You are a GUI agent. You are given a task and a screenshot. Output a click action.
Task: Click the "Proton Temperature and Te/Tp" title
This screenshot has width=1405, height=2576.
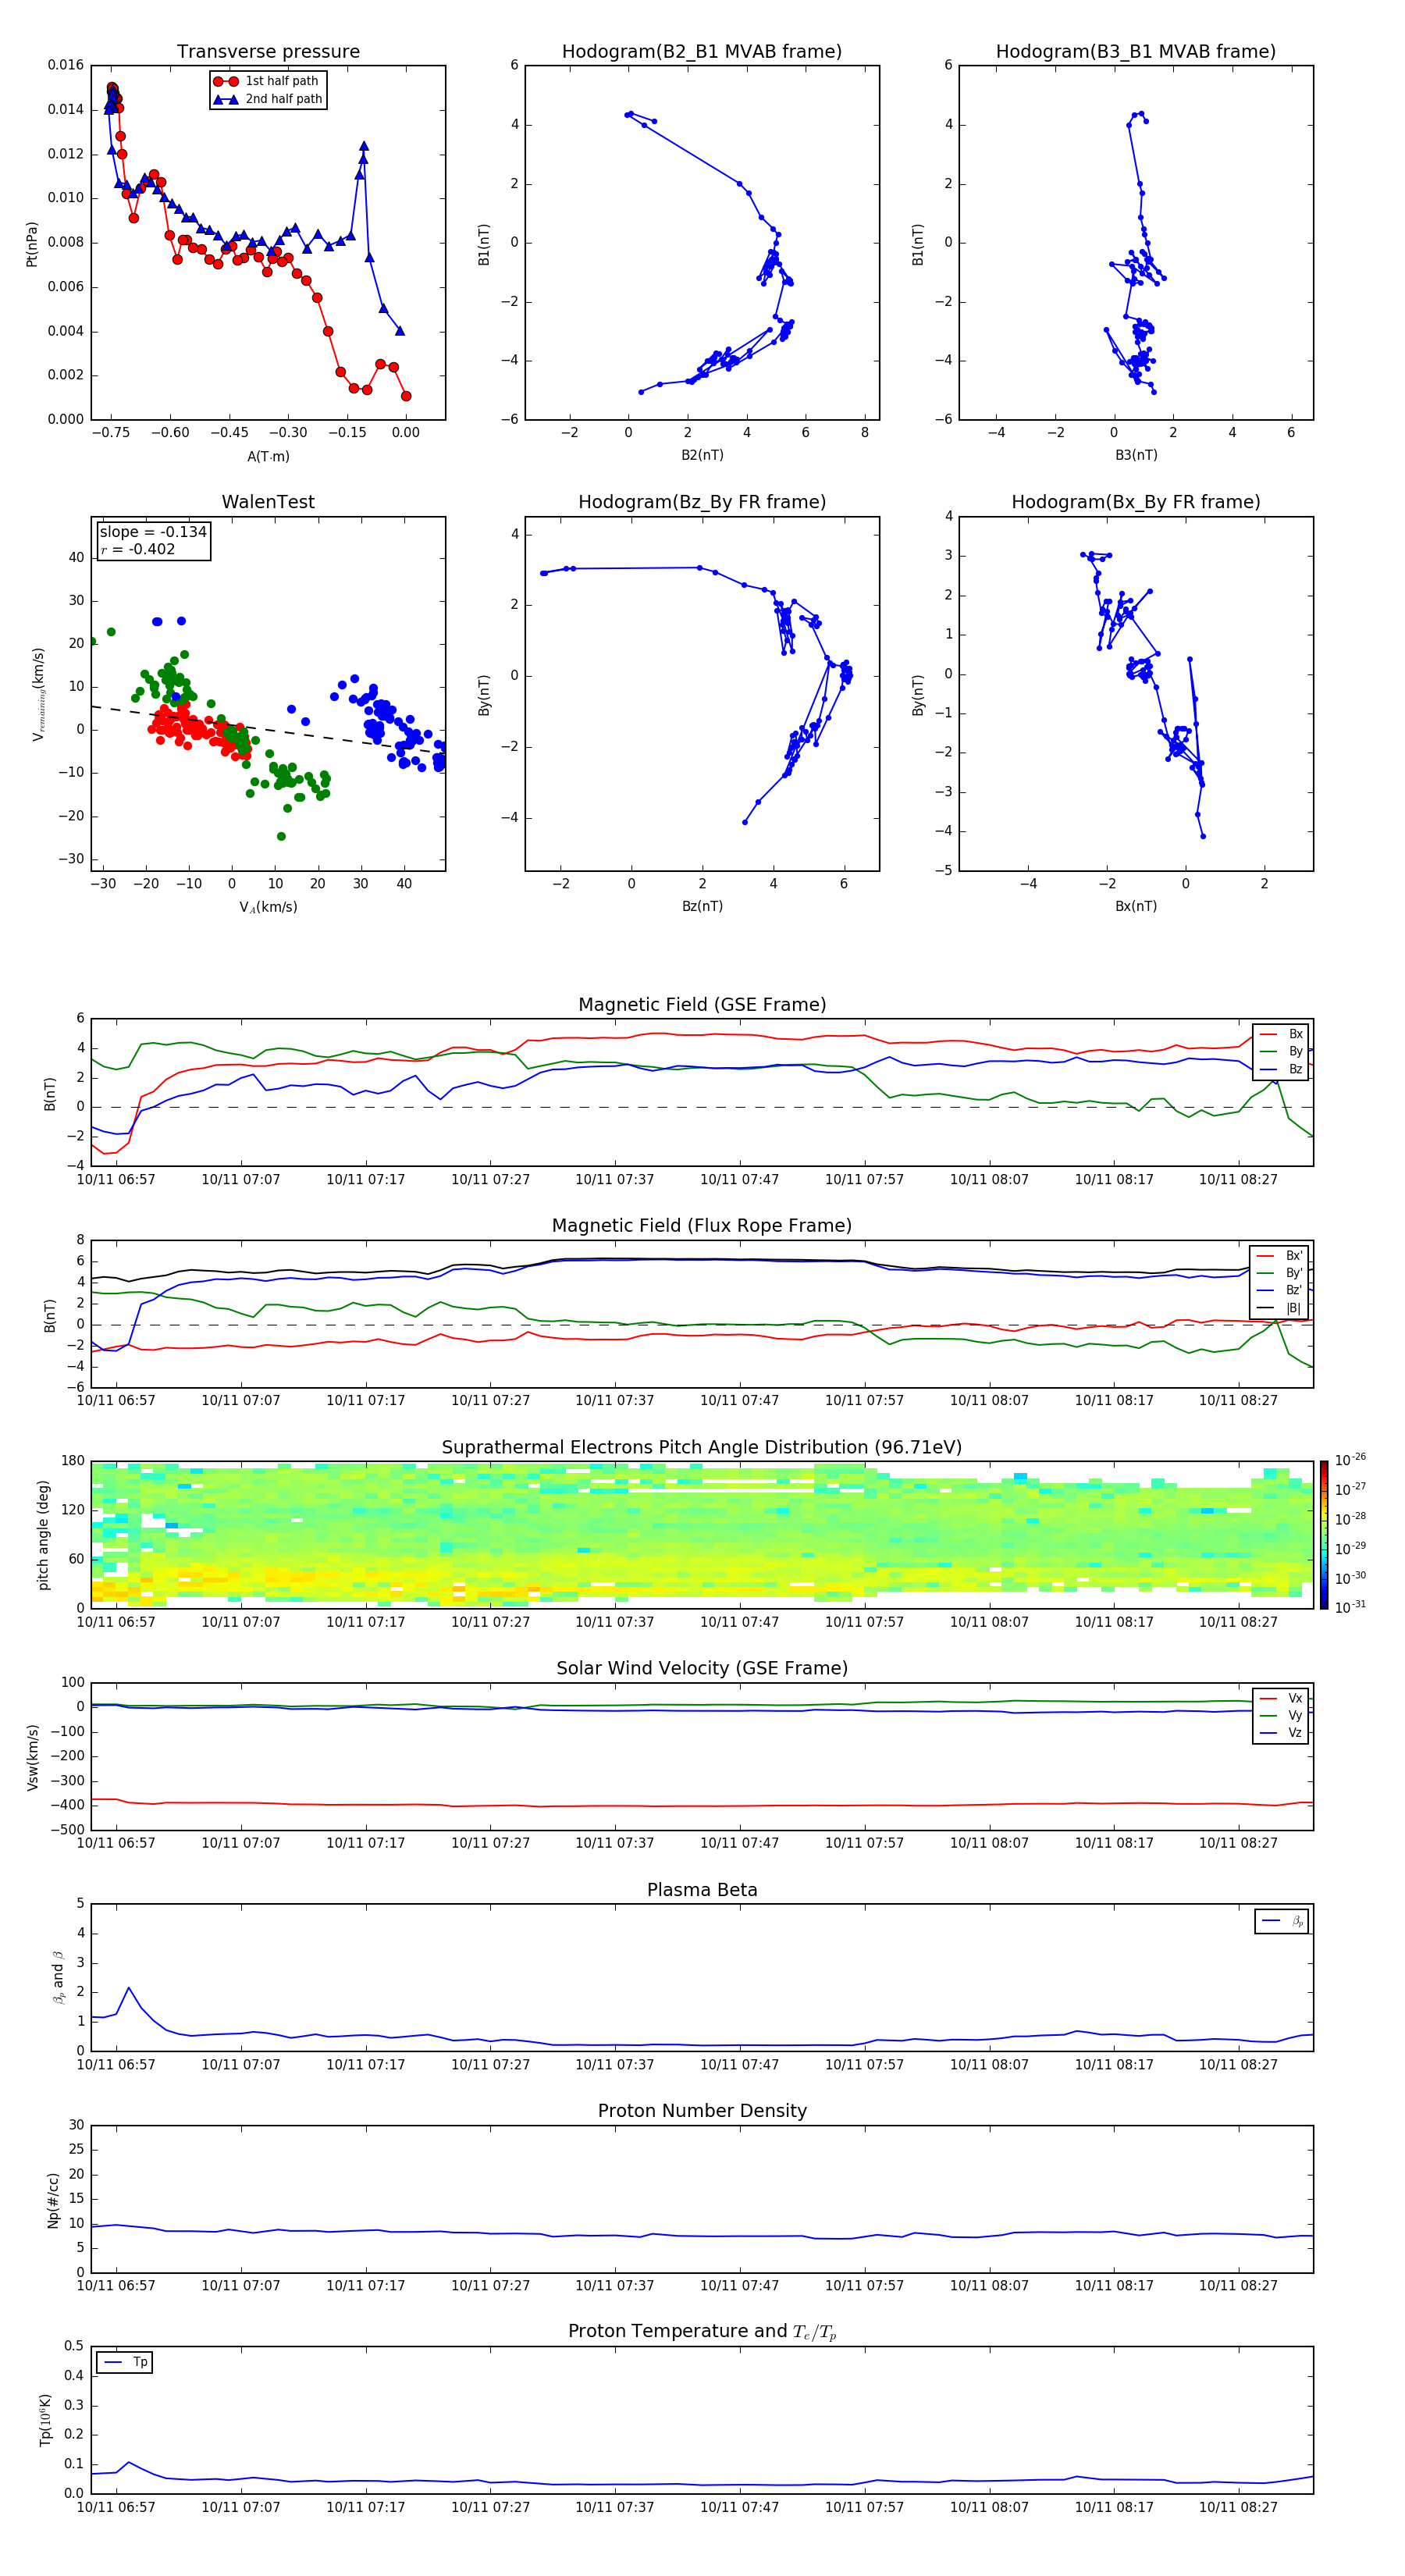[x=702, y=2332]
